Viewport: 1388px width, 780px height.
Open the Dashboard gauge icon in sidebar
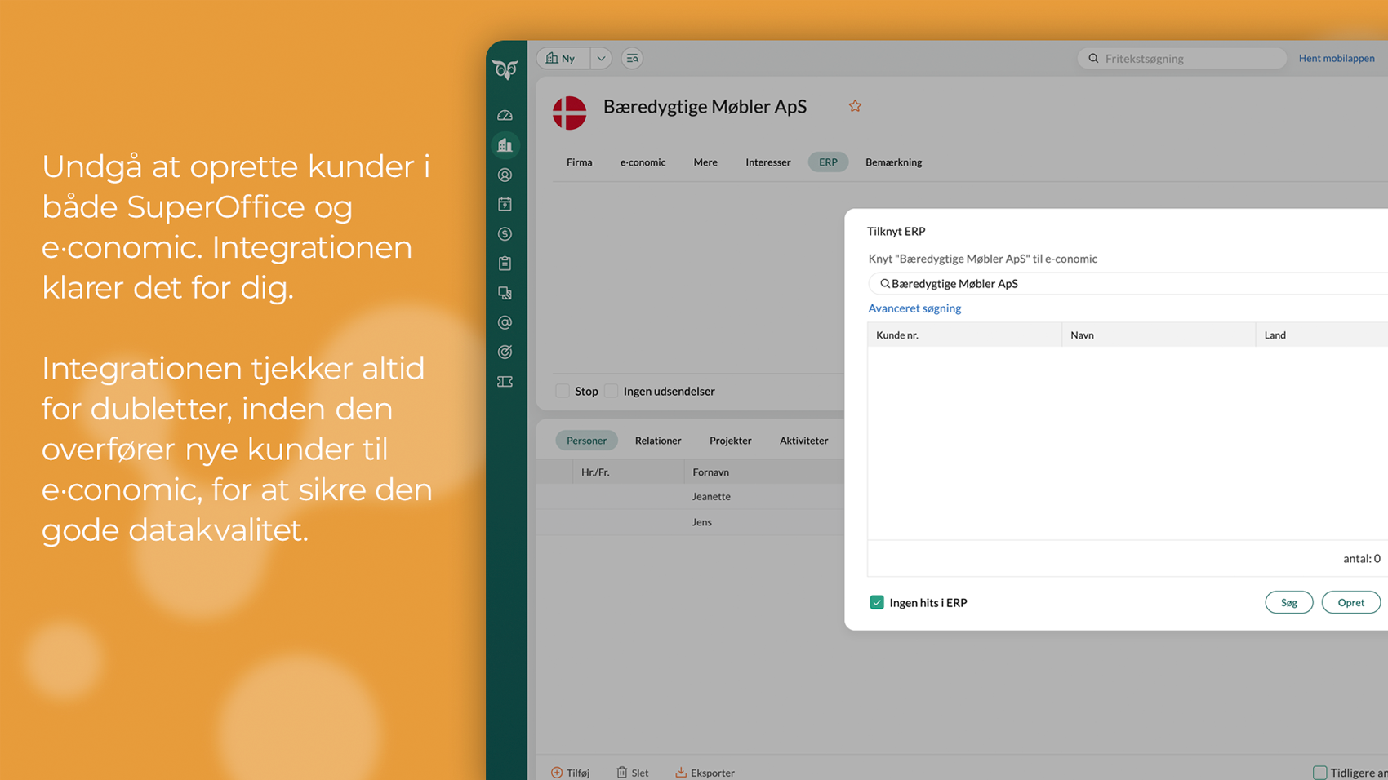pyautogui.click(x=505, y=116)
